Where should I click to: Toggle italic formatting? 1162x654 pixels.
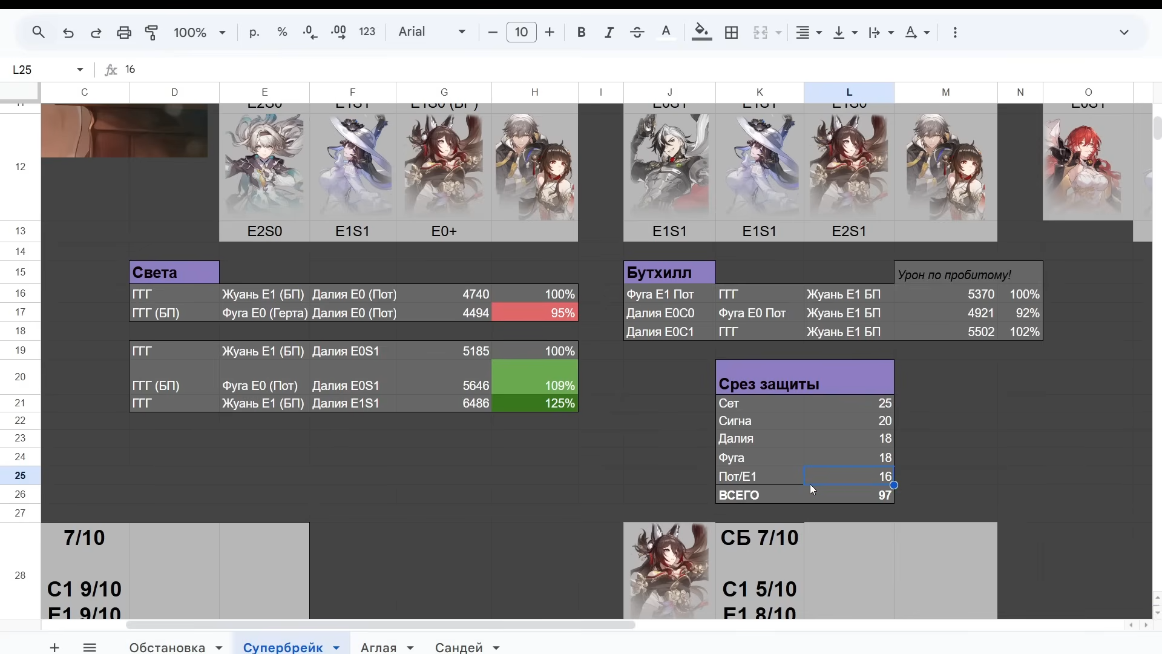(x=609, y=33)
